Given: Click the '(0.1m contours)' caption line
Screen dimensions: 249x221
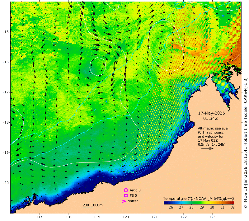Looking at the screenshot, I should pos(211,132).
